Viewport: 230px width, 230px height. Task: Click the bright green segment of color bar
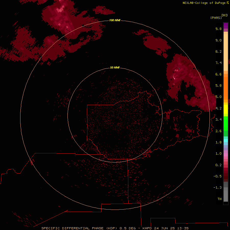(x=226, y=123)
